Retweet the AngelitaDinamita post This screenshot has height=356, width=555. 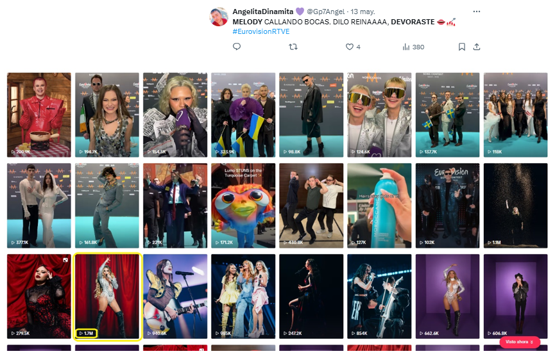[x=293, y=47]
